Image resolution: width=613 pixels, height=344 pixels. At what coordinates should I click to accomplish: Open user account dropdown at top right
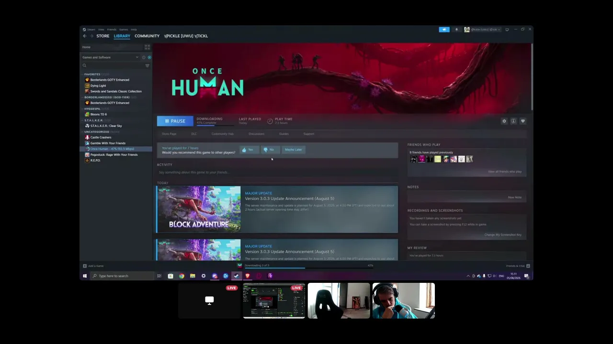pos(482,30)
